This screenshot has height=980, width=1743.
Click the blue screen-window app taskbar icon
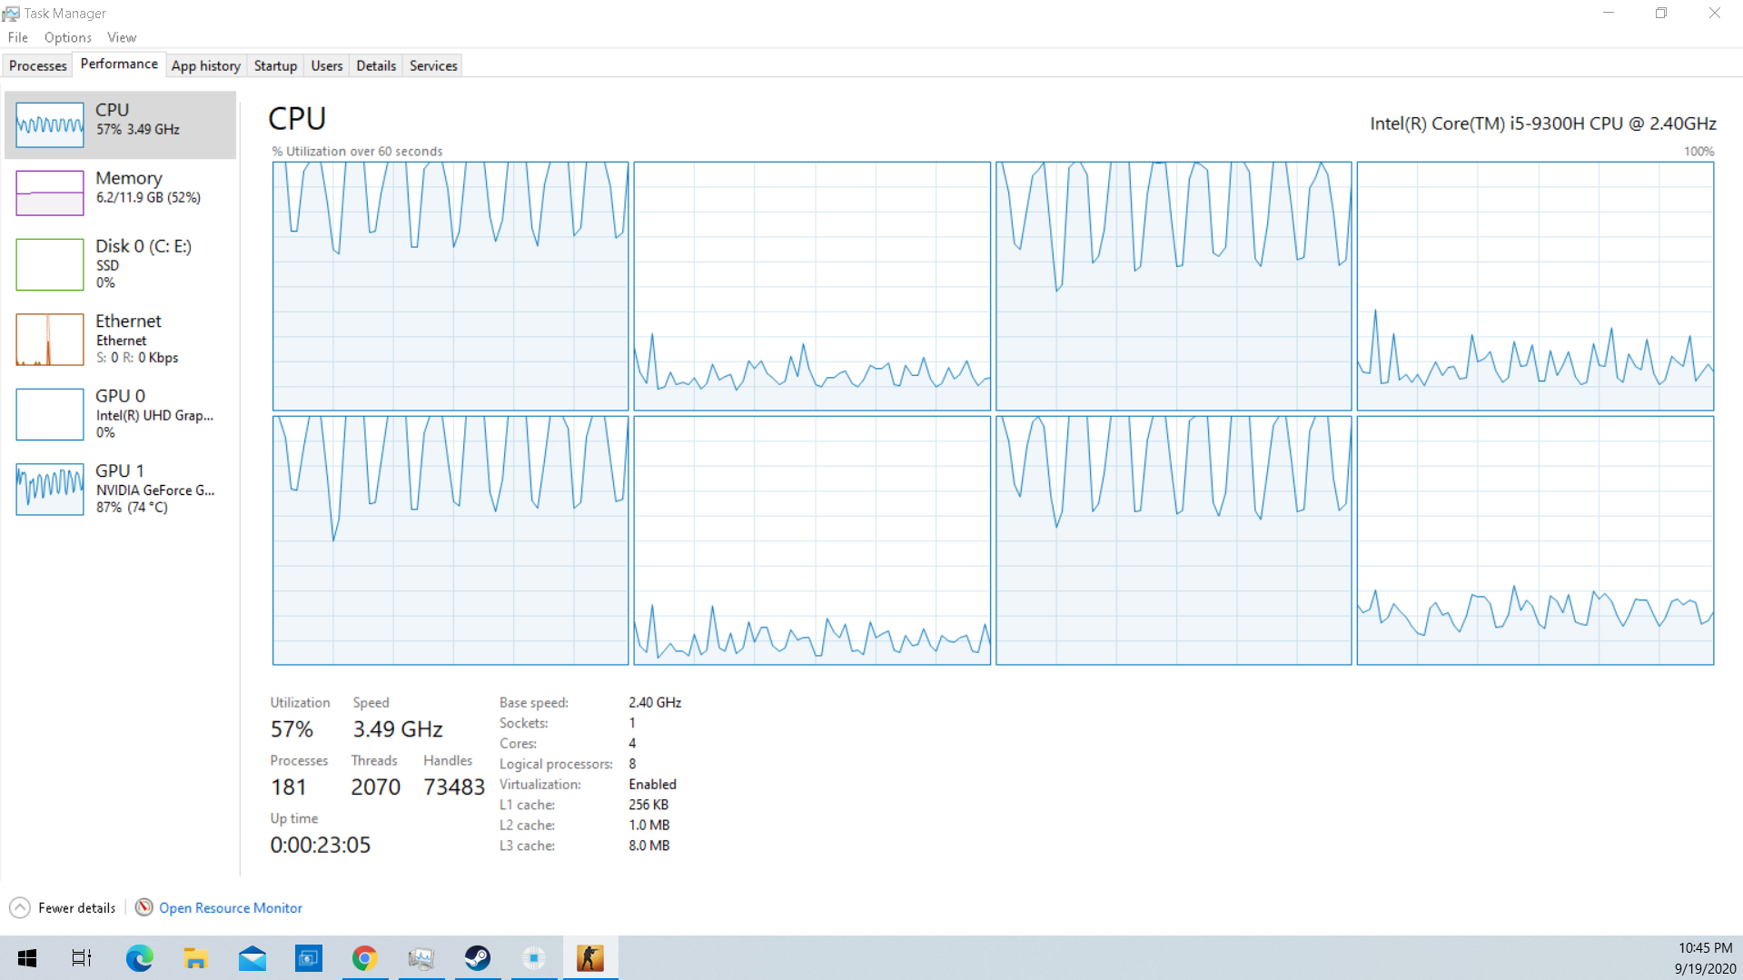[309, 958]
